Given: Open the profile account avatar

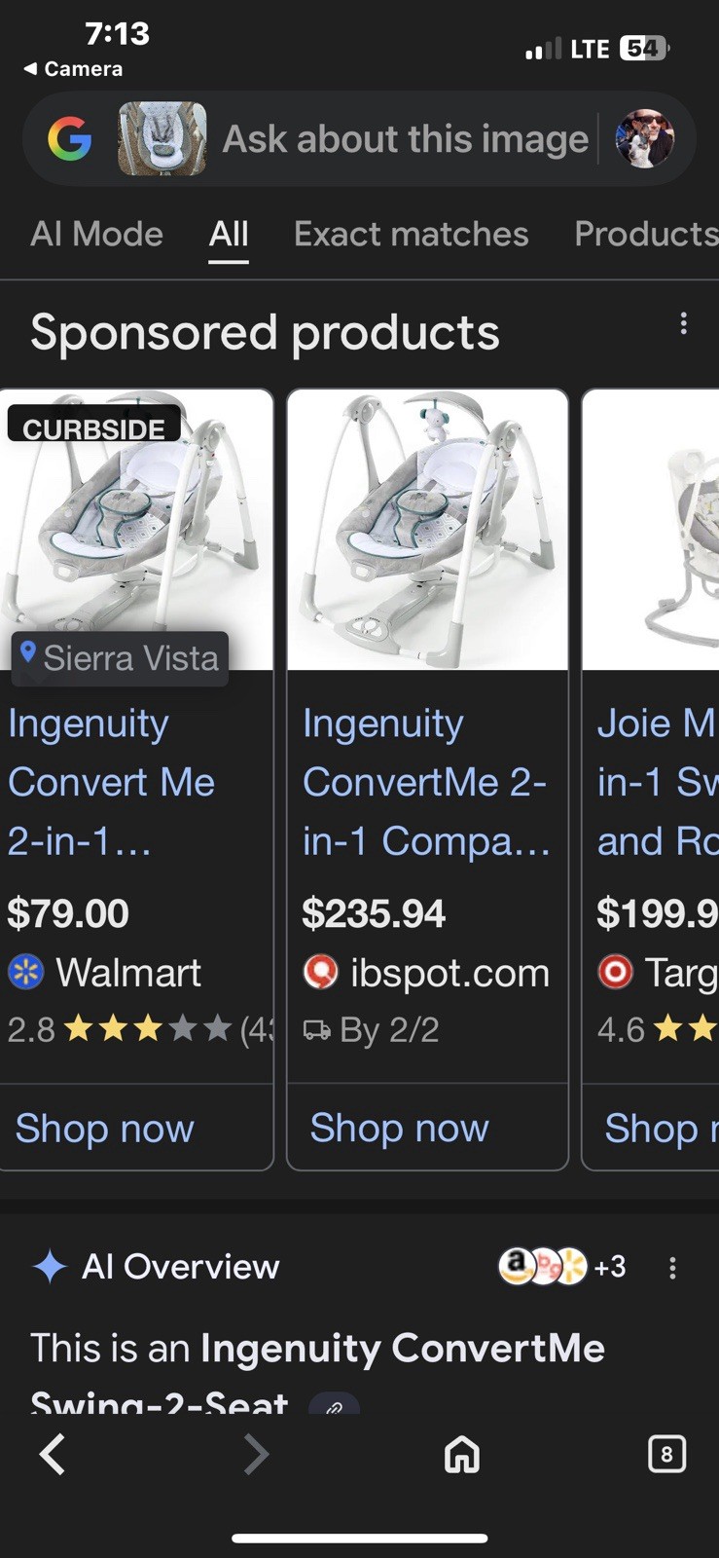Looking at the screenshot, I should pos(644,139).
